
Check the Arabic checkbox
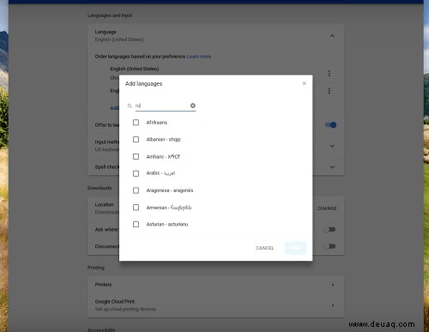136,173
